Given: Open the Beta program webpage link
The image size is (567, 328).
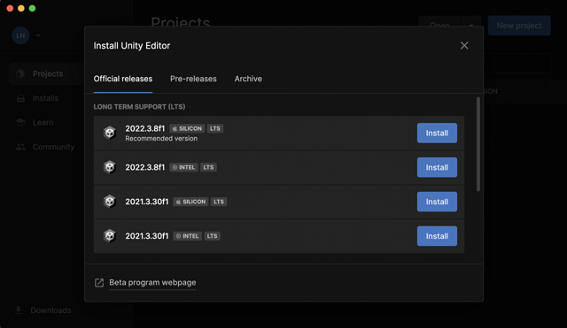Looking at the screenshot, I should (x=152, y=283).
